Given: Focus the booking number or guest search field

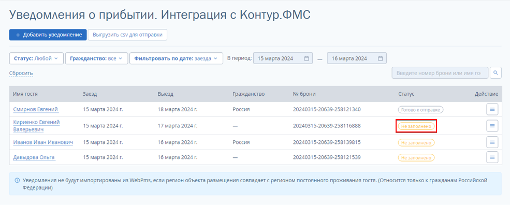Looking at the screenshot, I should [440, 73].
